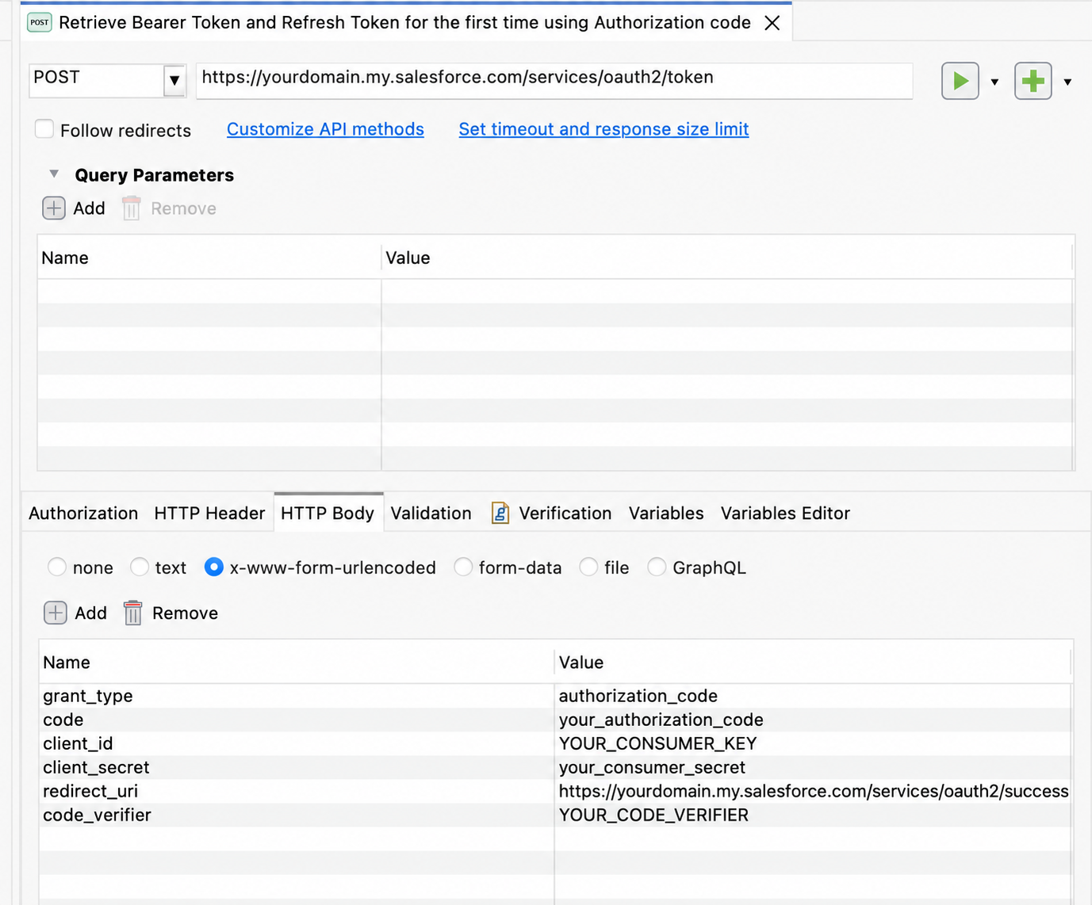Switch to the HTTP Header tab

[x=209, y=513]
